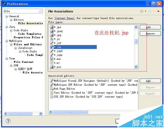Viewport: 164px width, 128px height.
Task: Click associated editors horizontal scrollbar thumb
Action: [x=71, y=112]
